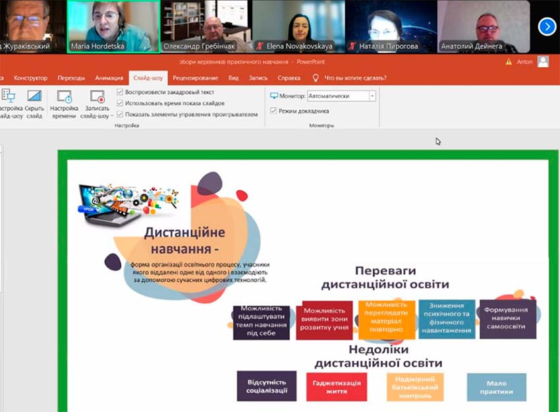Expand the Monitor (Монитор) dropdown
560x412 pixels.
[x=372, y=96]
